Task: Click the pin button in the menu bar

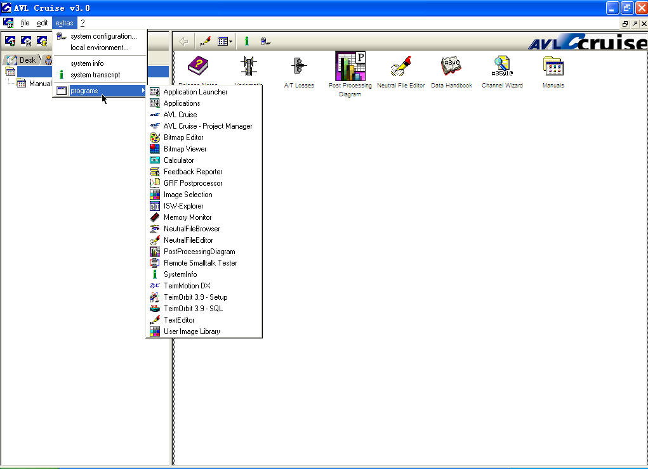Action: (x=635, y=23)
